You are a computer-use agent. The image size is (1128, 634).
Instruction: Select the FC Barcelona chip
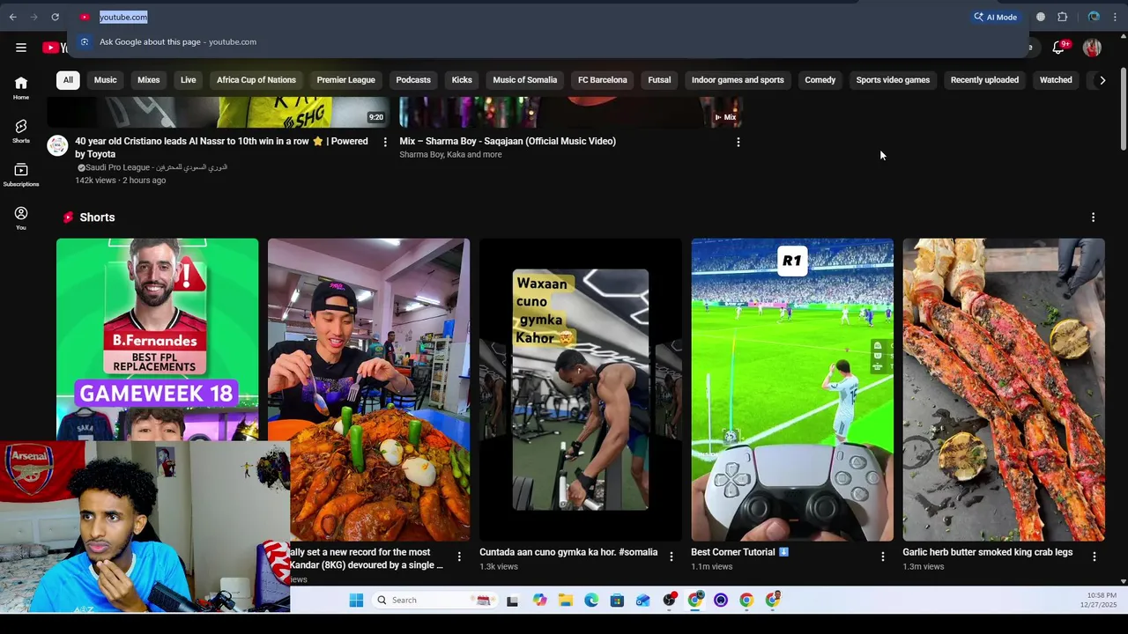[x=602, y=80]
